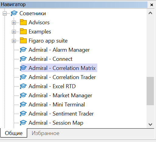This screenshot has width=156, height=142.
Task: Click the Session Map advisor icon
Action: point(23,123)
